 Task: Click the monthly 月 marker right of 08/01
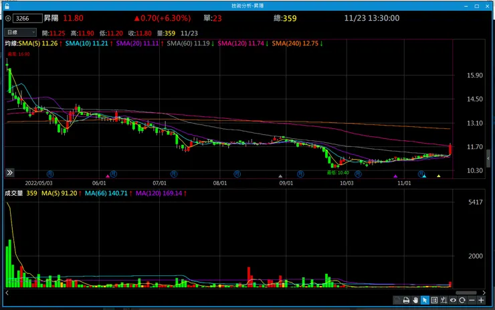(x=237, y=174)
